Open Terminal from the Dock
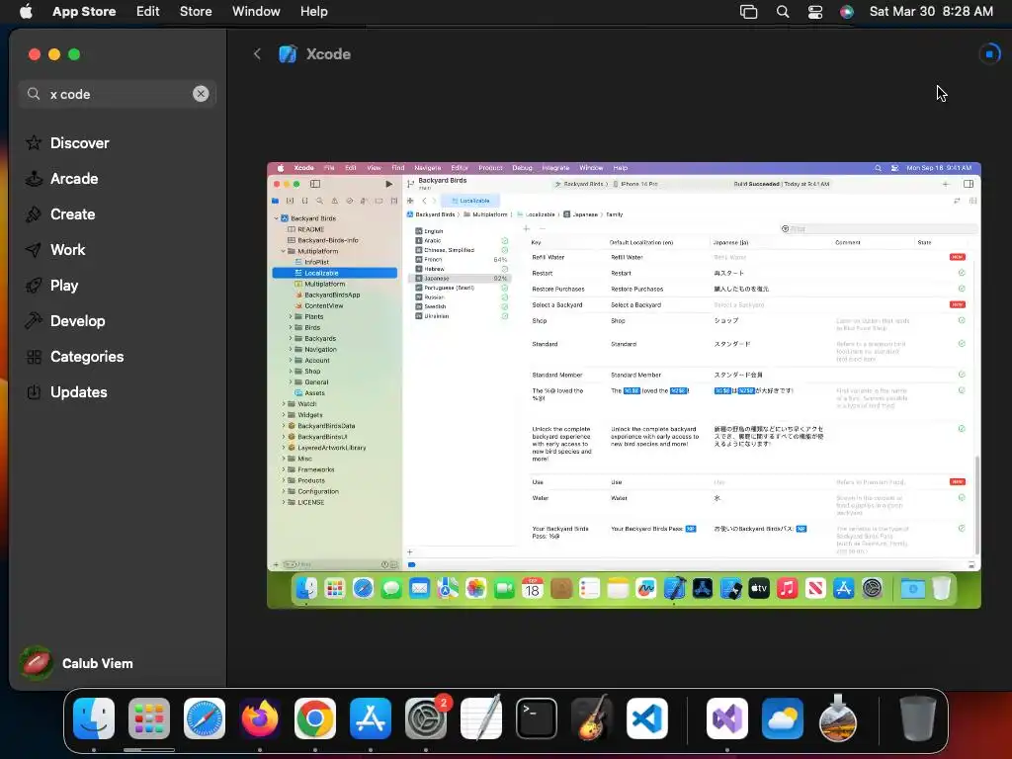This screenshot has height=759, width=1012. [537, 718]
